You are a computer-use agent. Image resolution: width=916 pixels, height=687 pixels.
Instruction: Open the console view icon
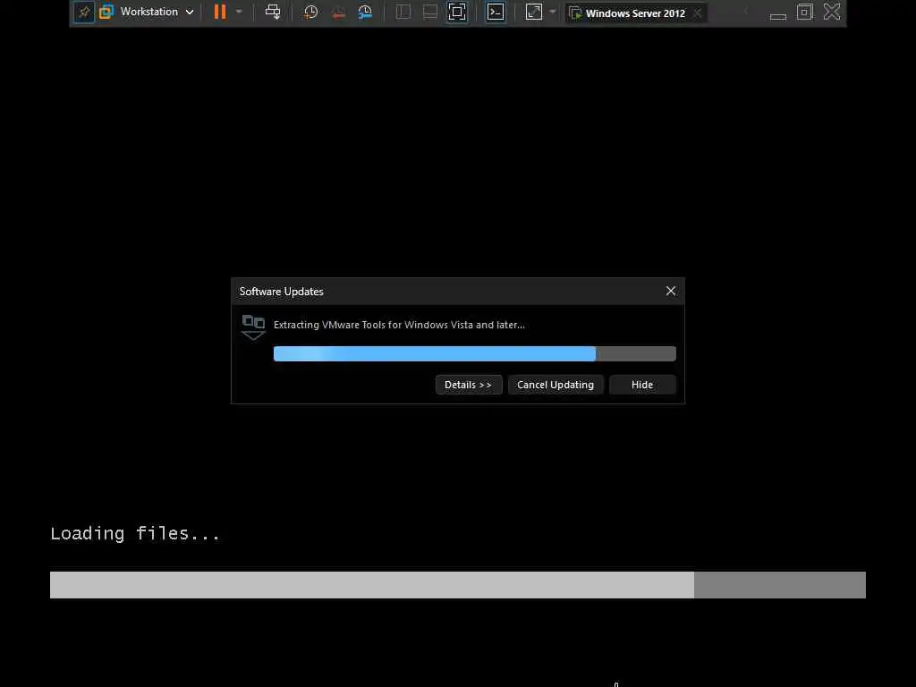[496, 13]
